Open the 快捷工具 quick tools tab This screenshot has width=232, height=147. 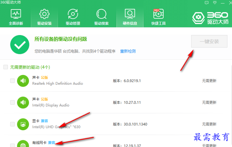158,17
